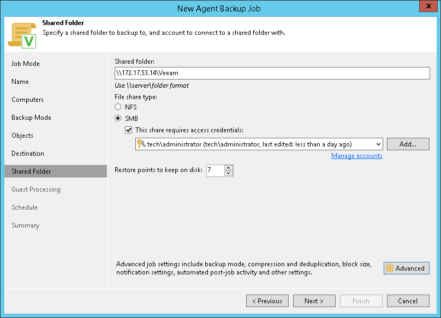Click into the Shared folder path field
Screen dimensions: 441x318
click(272, 73)
